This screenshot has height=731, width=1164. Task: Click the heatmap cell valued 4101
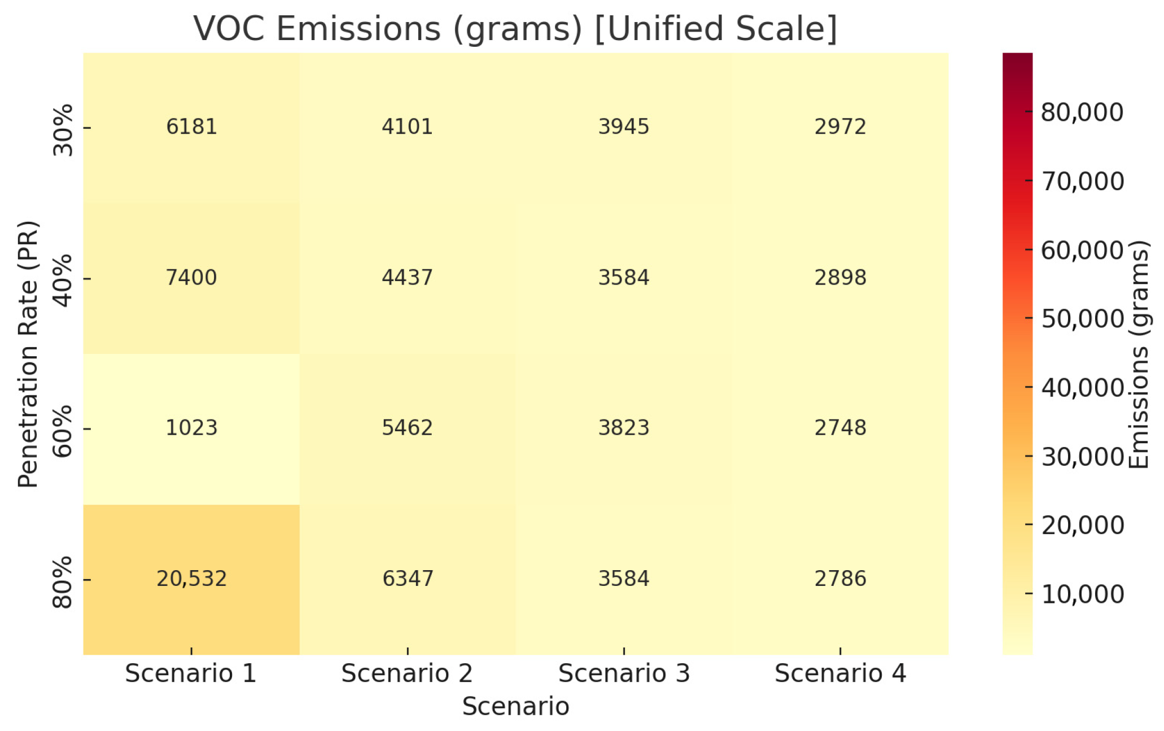tap(407, 127)
